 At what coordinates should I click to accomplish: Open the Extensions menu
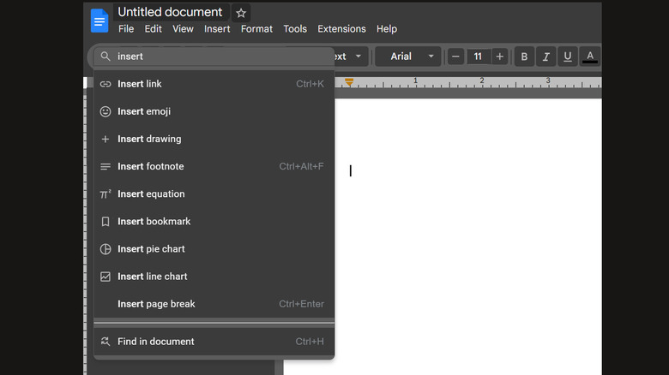pyautogui.click(x=341, y=29)
